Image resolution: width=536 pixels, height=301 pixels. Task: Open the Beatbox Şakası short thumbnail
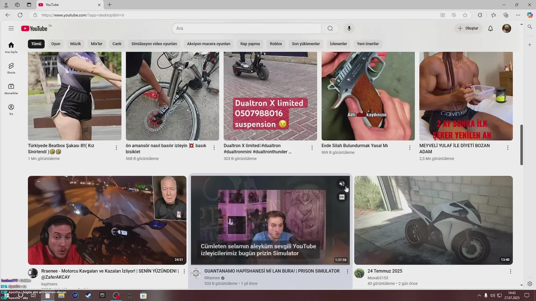pyautogui.click(x=75, y=96)
